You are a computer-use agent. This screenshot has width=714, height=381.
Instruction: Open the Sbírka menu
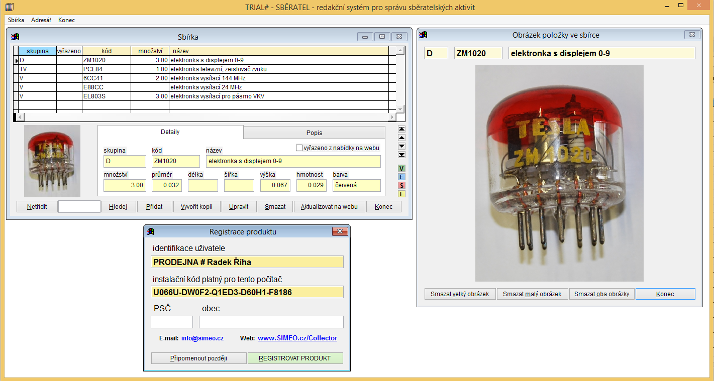(16, 20)
